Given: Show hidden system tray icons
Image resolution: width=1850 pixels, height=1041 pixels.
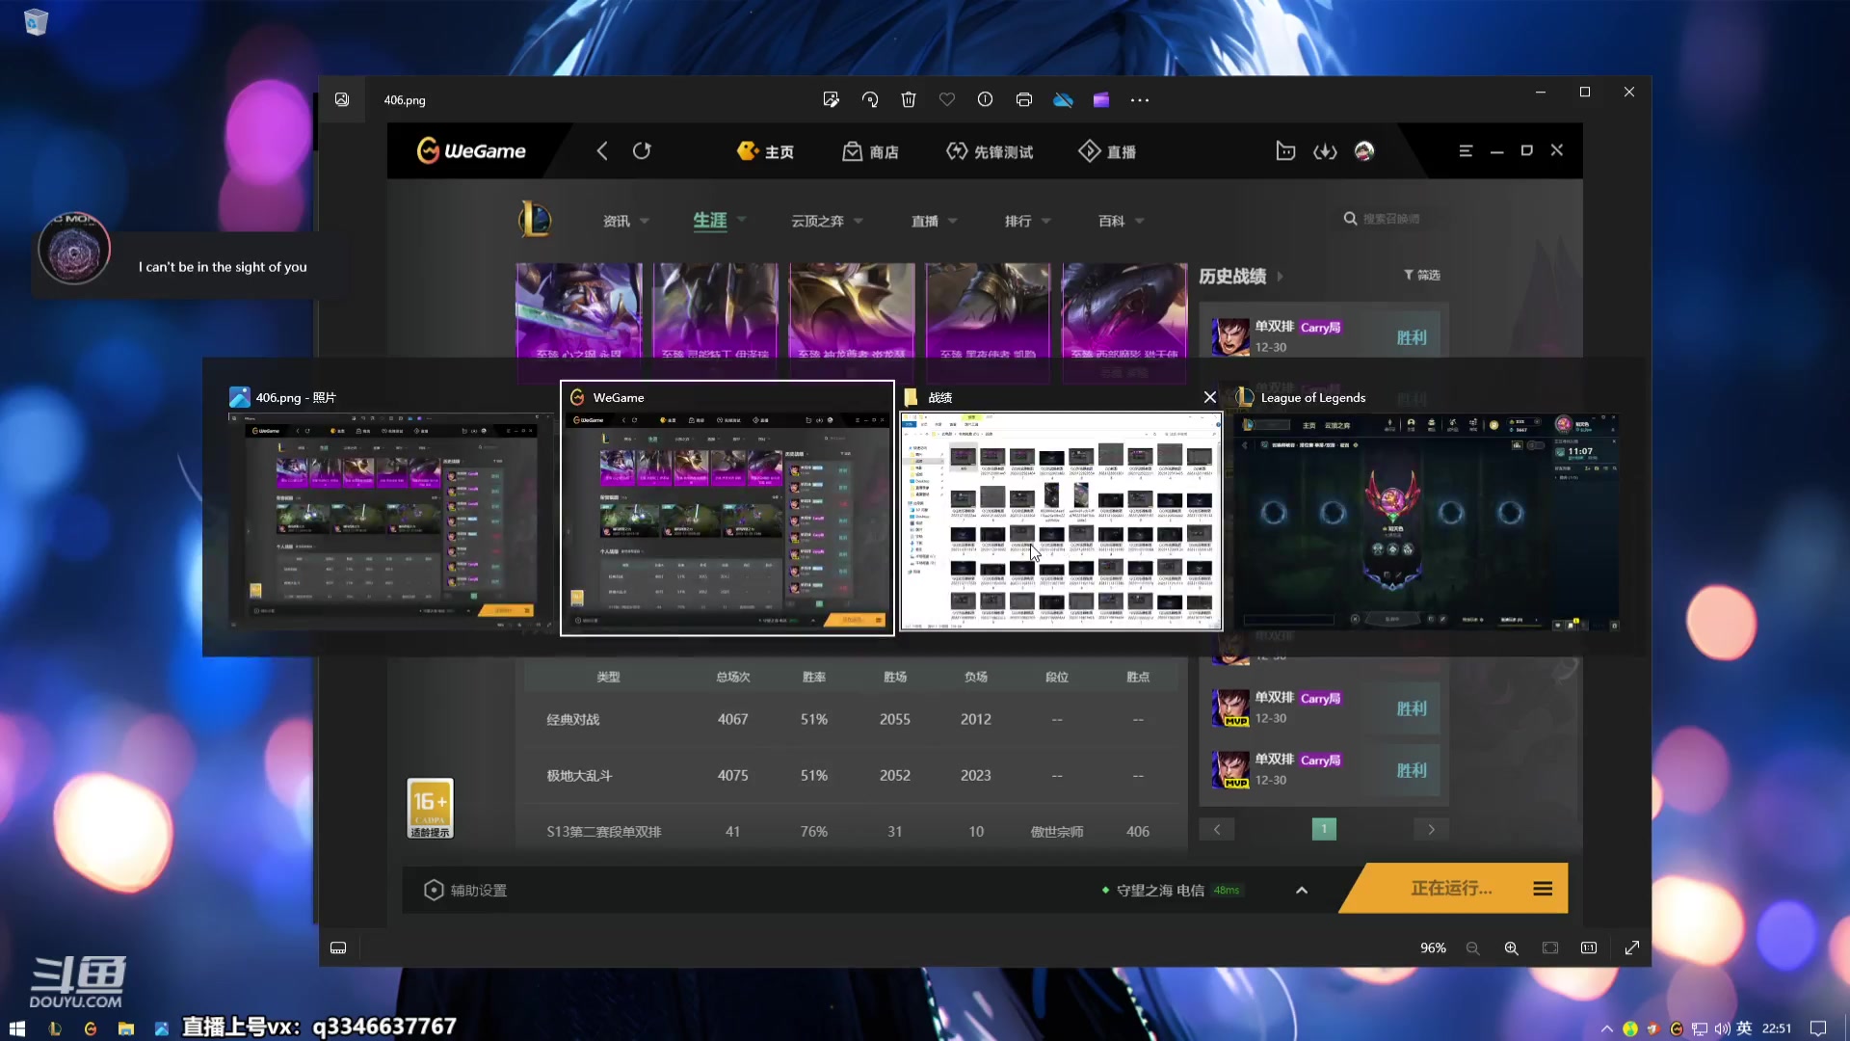Looking at the screenshot, I should 1606,1028.
